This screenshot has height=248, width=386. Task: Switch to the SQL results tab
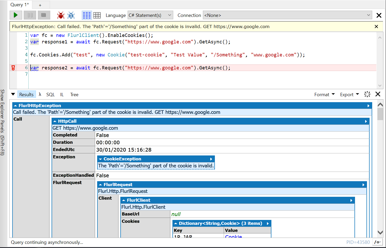coord(50,94)
